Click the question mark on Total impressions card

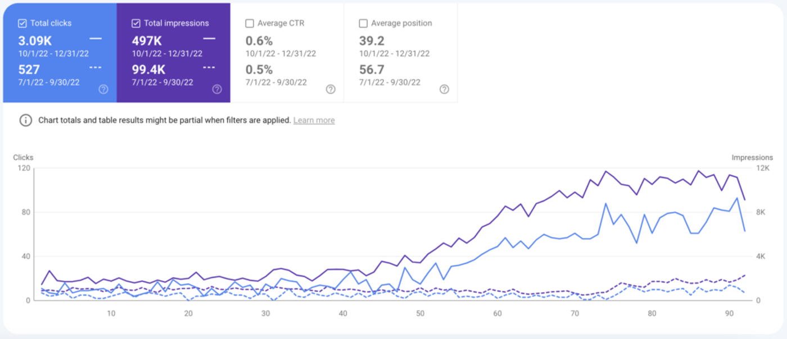(217, 89)
